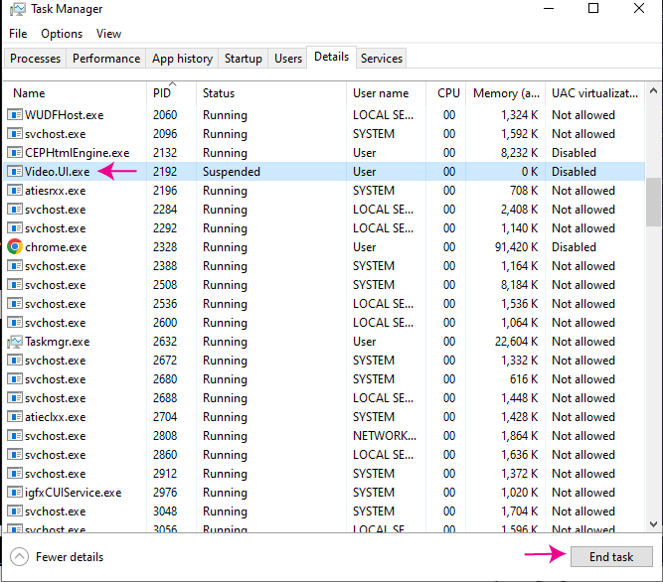
Task: Switch to the Performance tab
Action: (x=106, y=59)
